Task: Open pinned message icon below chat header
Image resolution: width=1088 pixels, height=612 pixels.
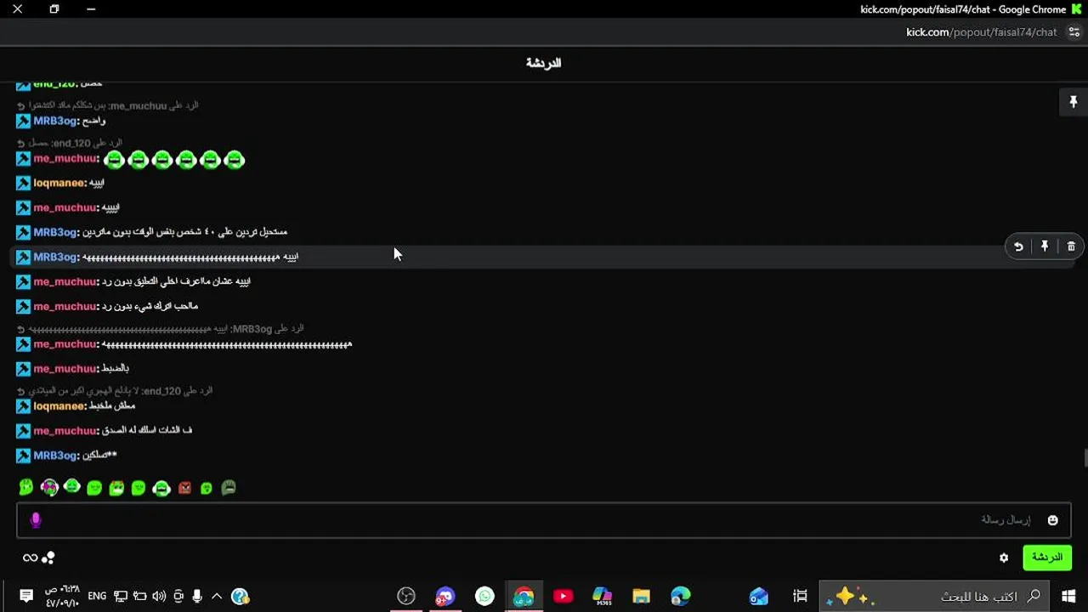Action: click(1073, 102)
